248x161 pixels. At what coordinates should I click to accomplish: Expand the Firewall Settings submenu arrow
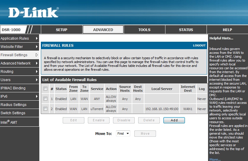tap(37, 55)
